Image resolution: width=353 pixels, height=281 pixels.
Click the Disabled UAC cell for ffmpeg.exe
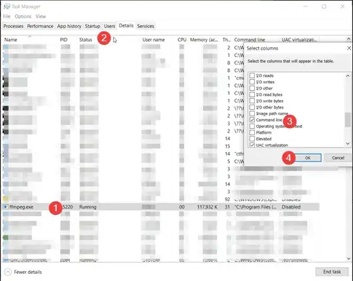[291, 207]
